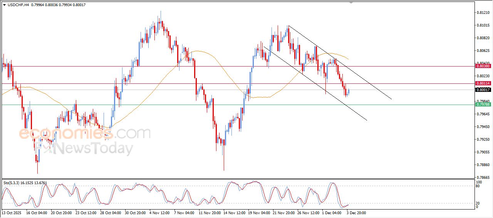Click the chart shift triangle marker at top

[350, 3]
